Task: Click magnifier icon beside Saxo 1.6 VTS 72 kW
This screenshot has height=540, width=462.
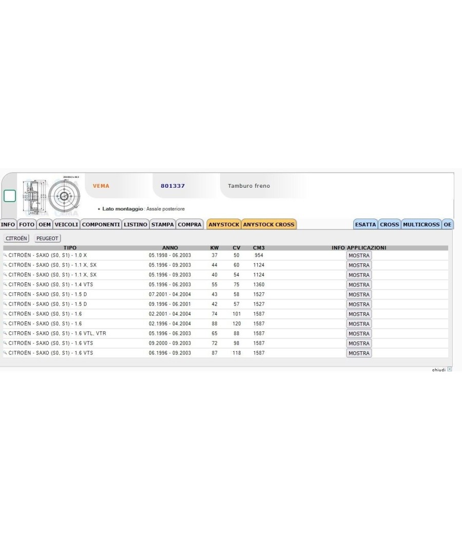Action: 5,343
